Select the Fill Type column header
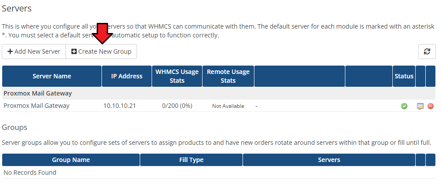Image resolution: width=442 pixels, height=184 pixels. pos(191,160)
